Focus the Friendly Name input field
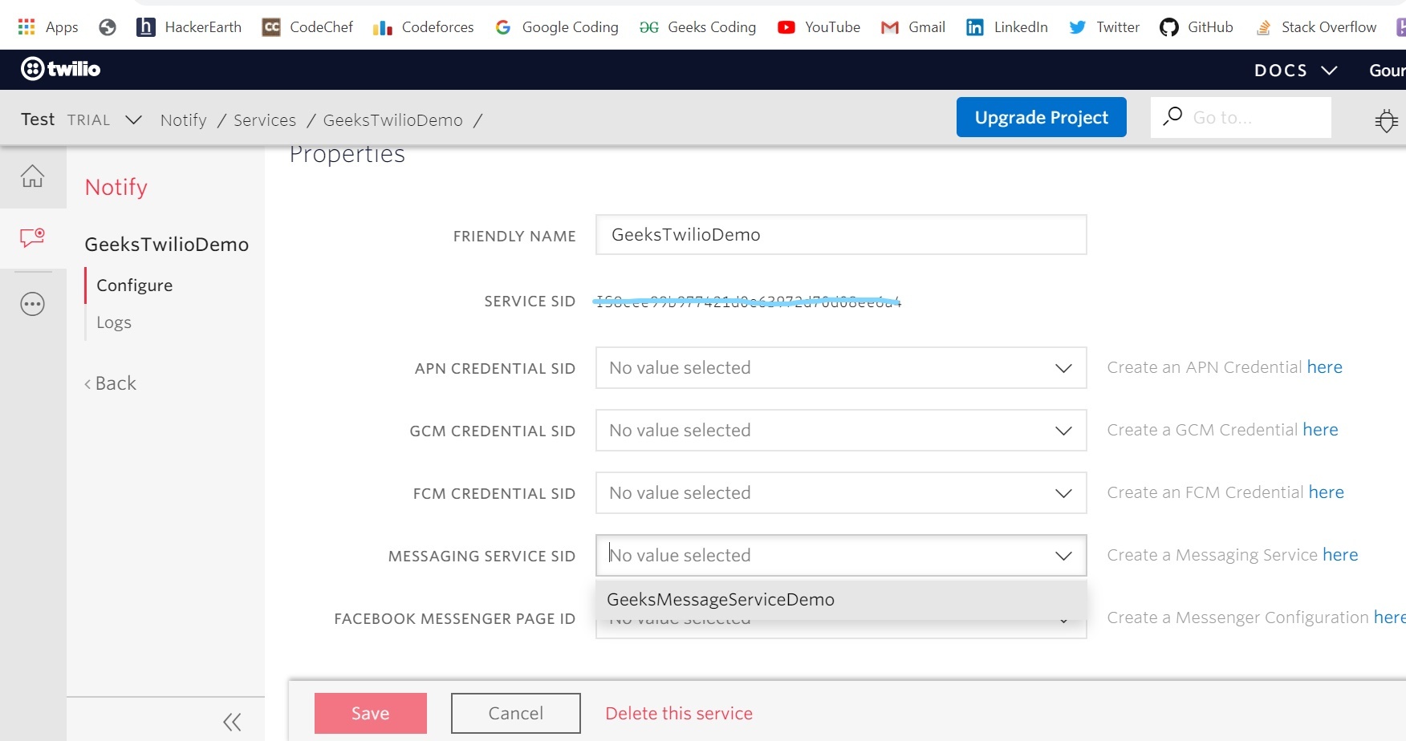Screen dimensions: 1406x741 point(841,235)
